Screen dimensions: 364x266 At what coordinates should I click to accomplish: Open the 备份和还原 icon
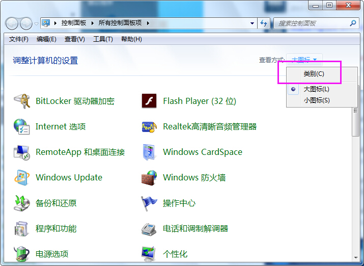21,203
